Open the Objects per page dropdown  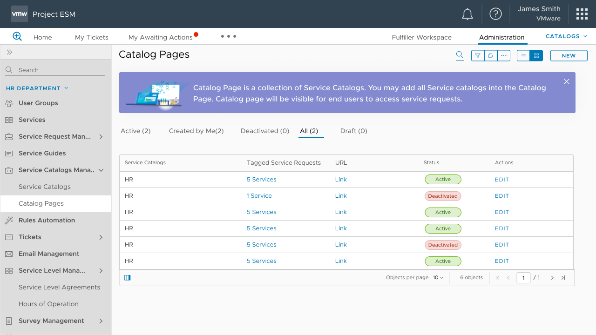(438, 278)
